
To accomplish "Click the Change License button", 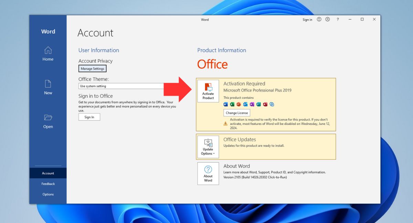I will [x=237, y=113].
